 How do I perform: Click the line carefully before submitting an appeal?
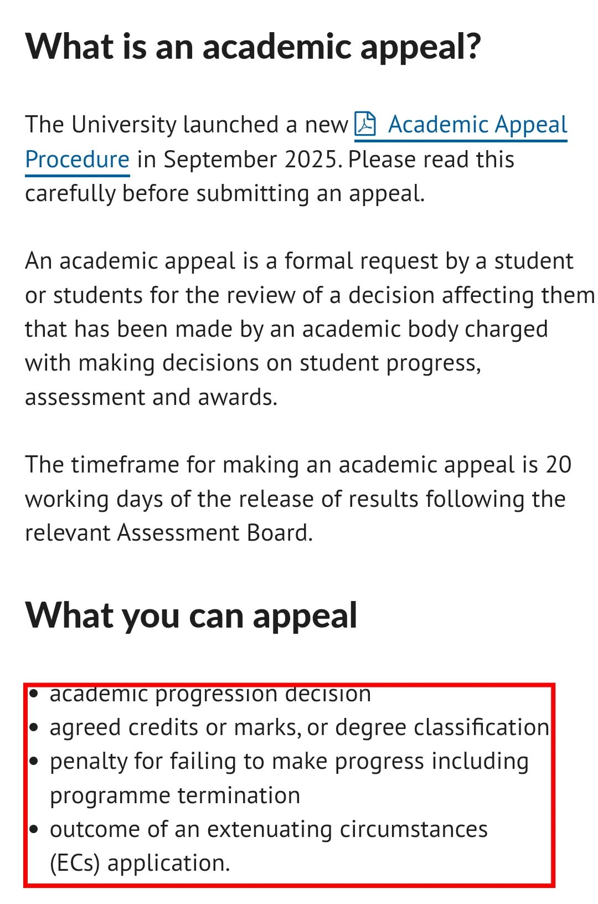tap(225, 194)
